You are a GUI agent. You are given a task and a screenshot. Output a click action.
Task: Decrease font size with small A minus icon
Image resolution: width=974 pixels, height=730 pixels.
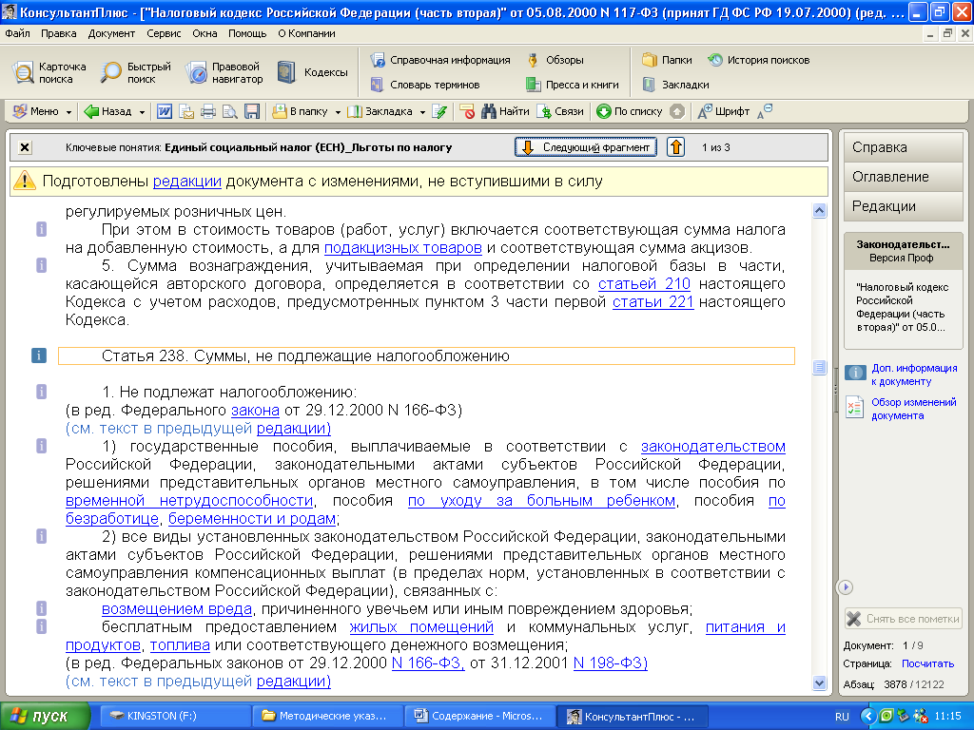(765, 111)
